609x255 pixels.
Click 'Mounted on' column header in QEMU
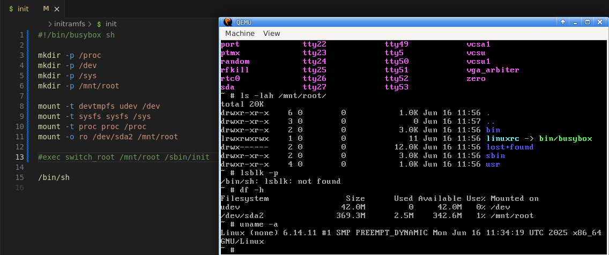coord(515,198)
